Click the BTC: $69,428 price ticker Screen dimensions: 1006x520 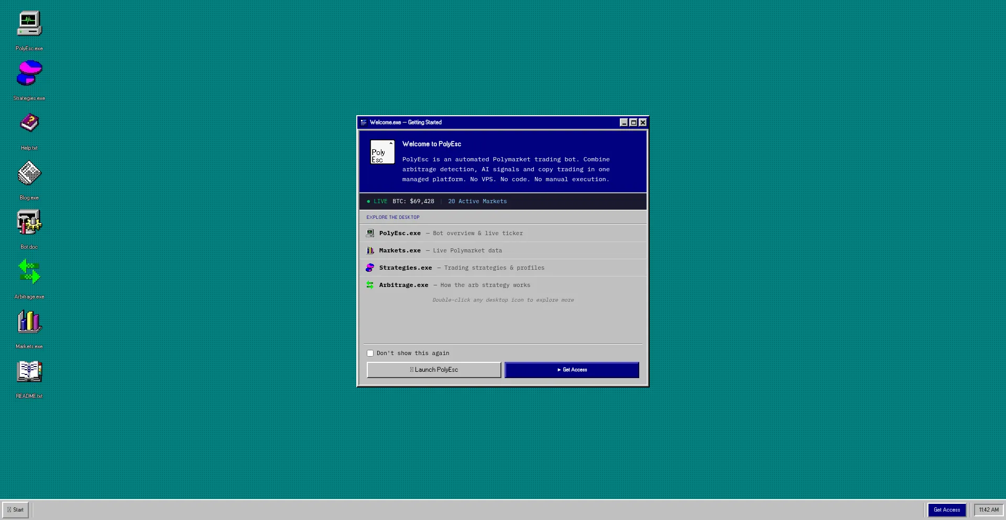pyautogui.click(x=413, y=202)
